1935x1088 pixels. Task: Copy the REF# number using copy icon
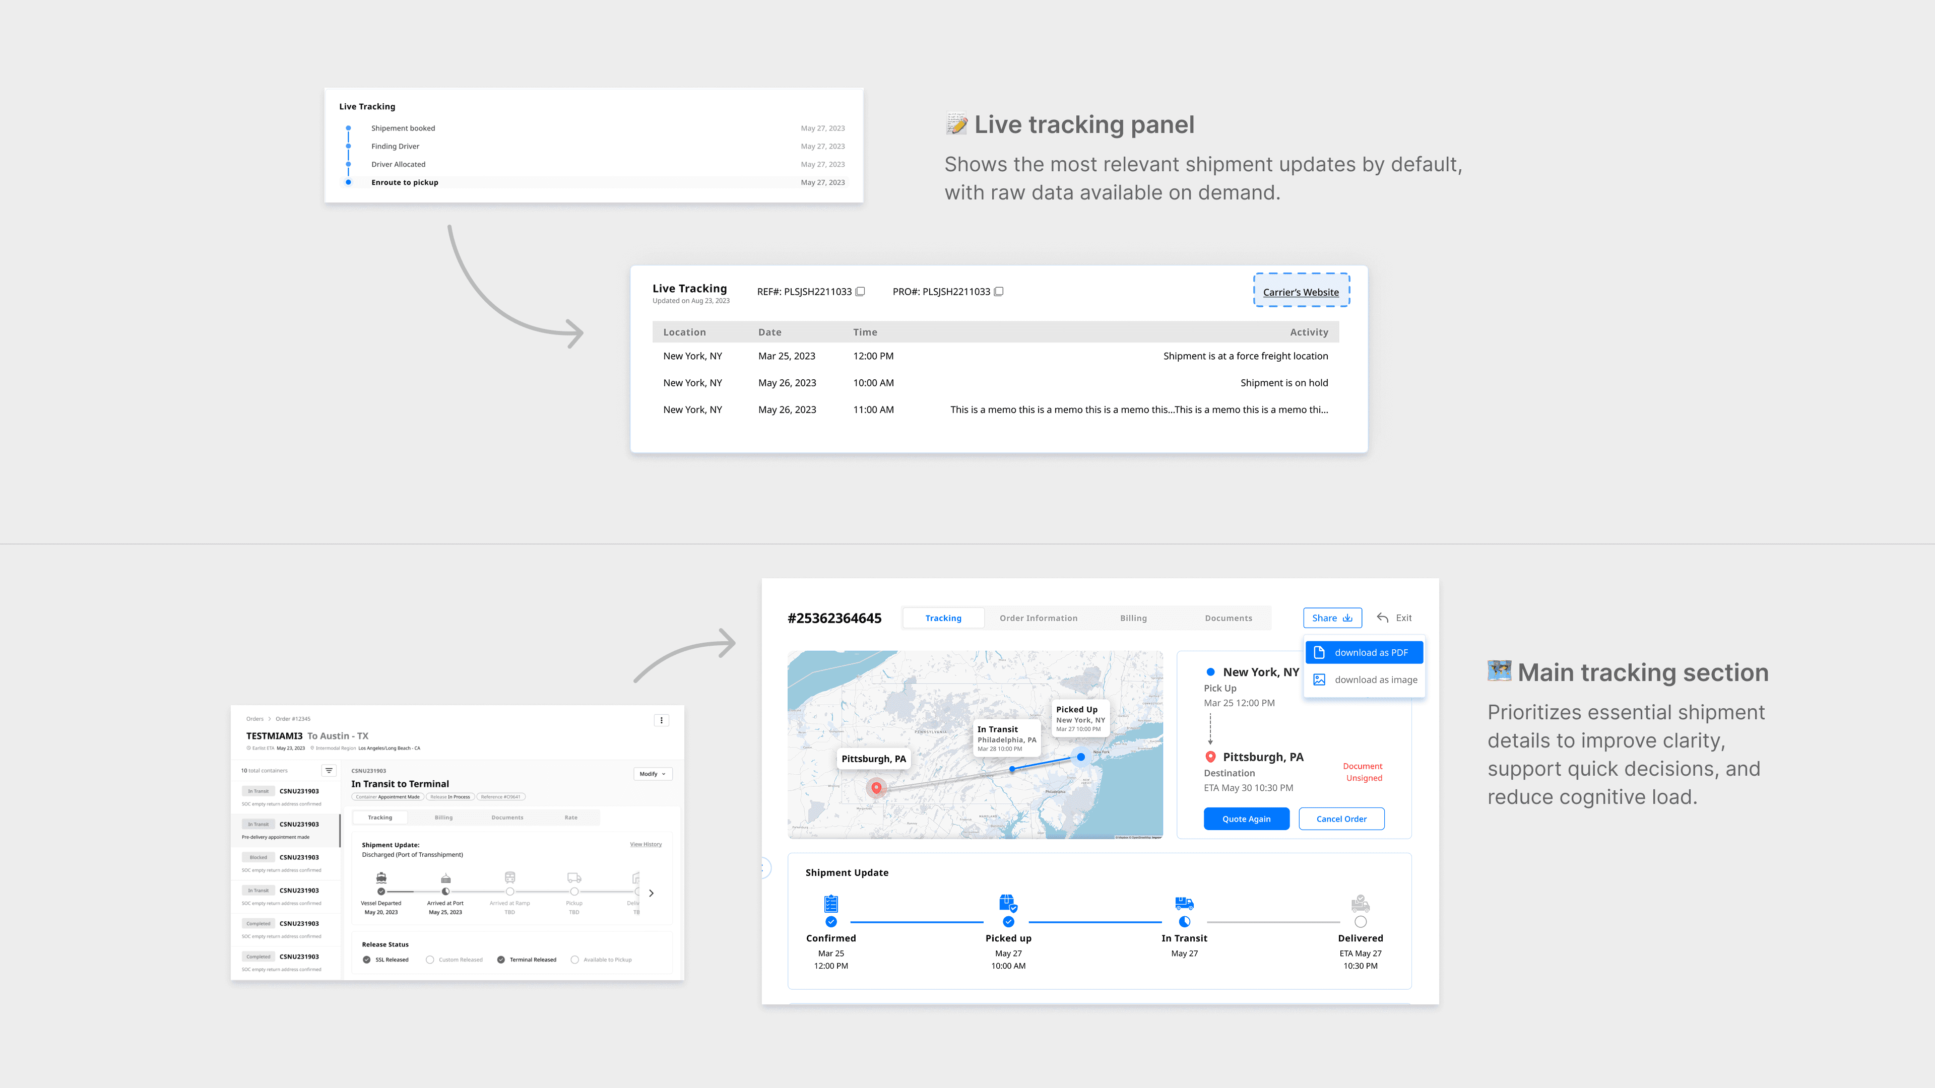click(861, 291)
